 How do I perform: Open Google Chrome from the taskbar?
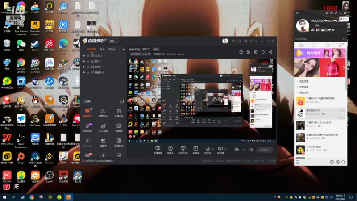coord(32,197)
